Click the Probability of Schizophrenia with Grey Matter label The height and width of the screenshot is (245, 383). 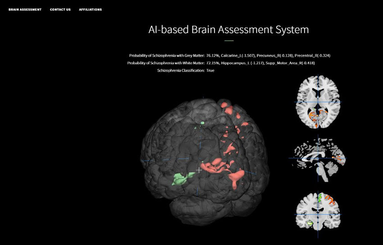(x=167, y=56)
